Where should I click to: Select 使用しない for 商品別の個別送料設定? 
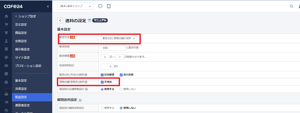point(121,108)
